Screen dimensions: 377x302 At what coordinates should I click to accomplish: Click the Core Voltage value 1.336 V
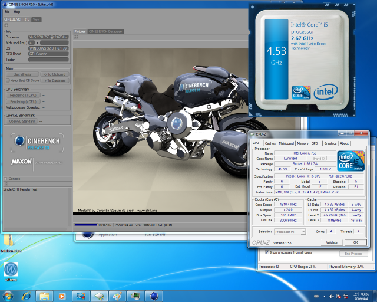coord(326,169)
